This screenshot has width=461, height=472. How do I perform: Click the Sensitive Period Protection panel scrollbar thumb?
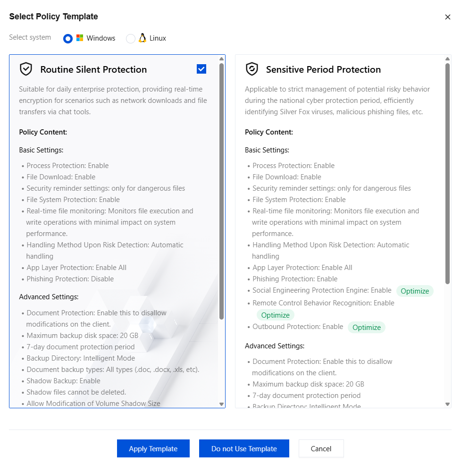click(x=447, y=173)
